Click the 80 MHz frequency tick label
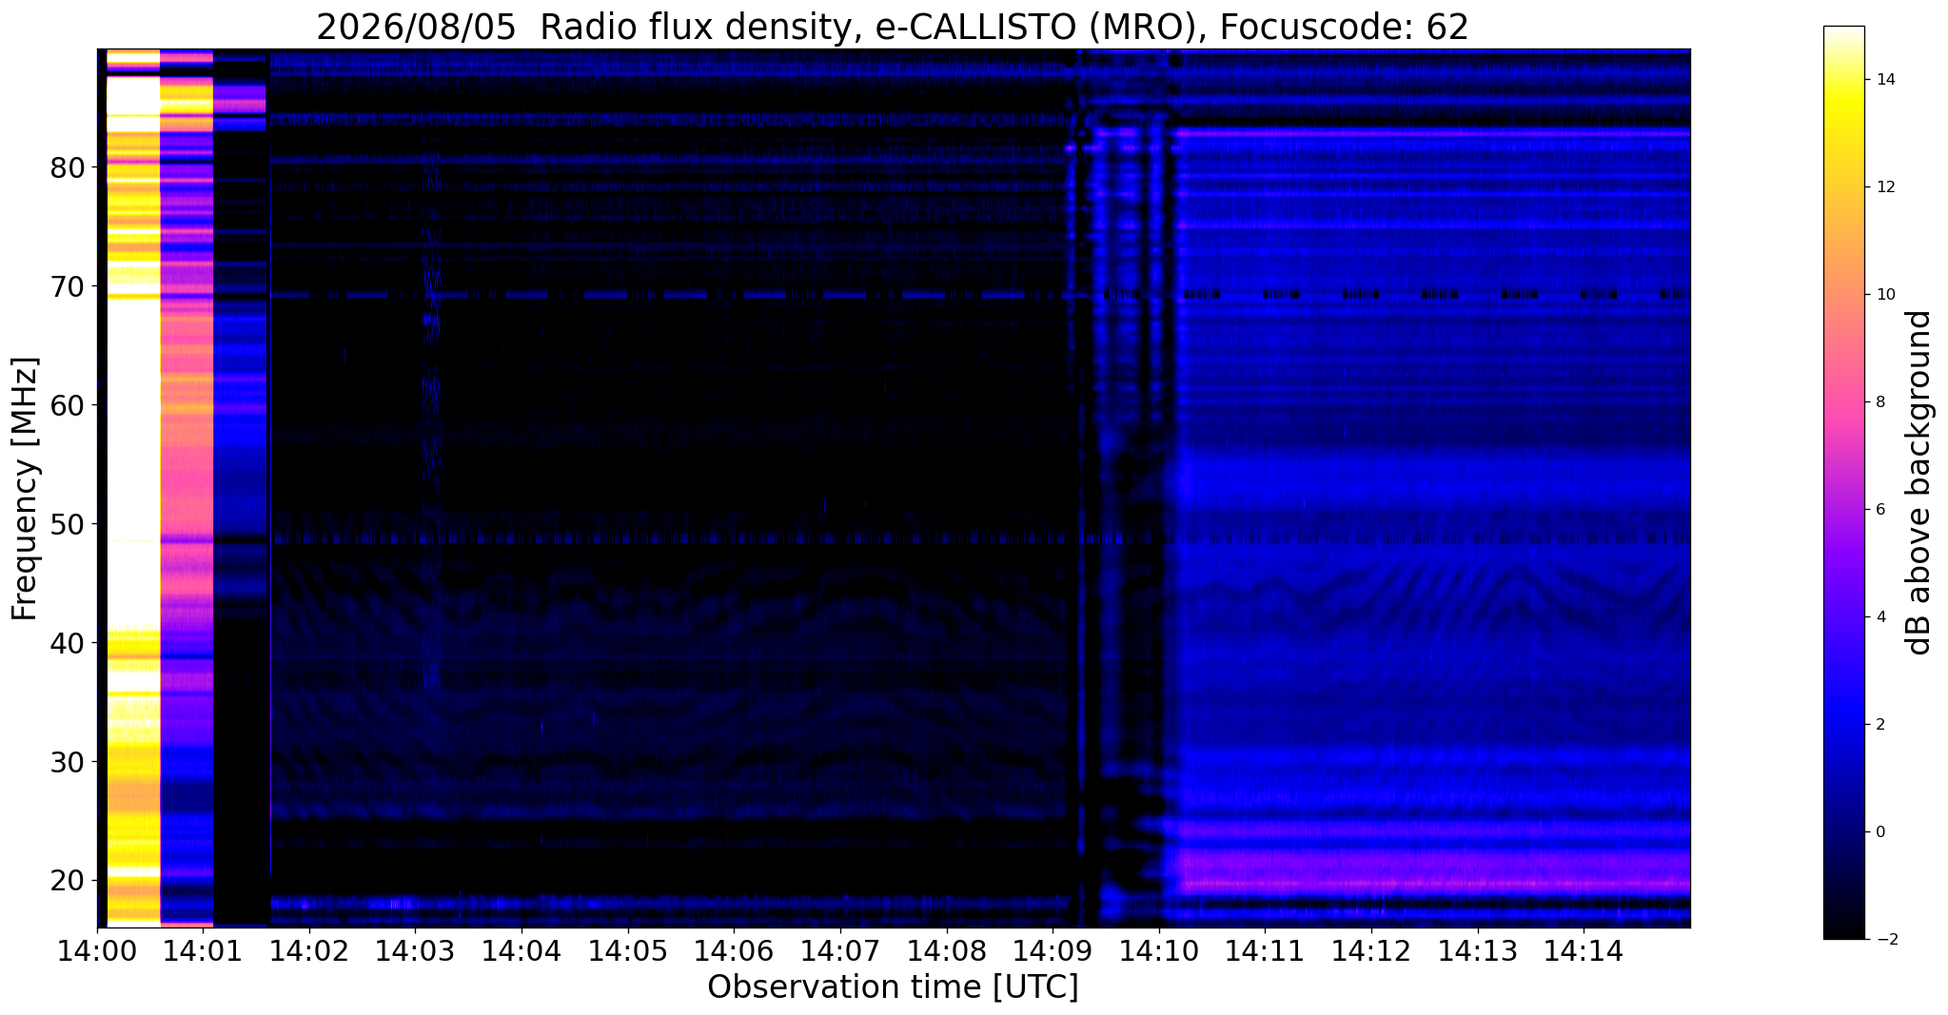This screenshot has height=1015, width=1948. point(68,167)
